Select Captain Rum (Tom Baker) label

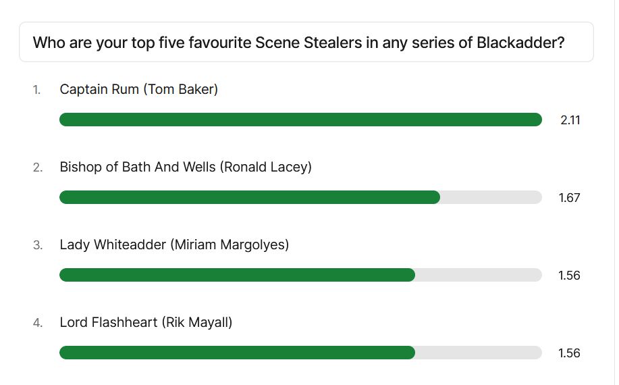coord(138,89)
